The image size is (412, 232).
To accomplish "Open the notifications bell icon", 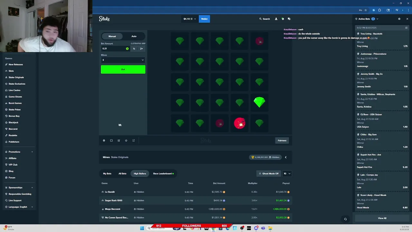I will (283, 19).
